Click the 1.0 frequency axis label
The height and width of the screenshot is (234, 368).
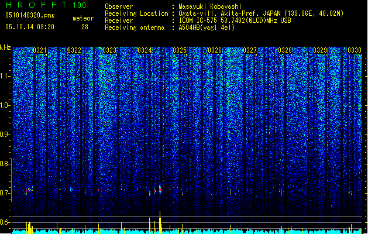5,105
